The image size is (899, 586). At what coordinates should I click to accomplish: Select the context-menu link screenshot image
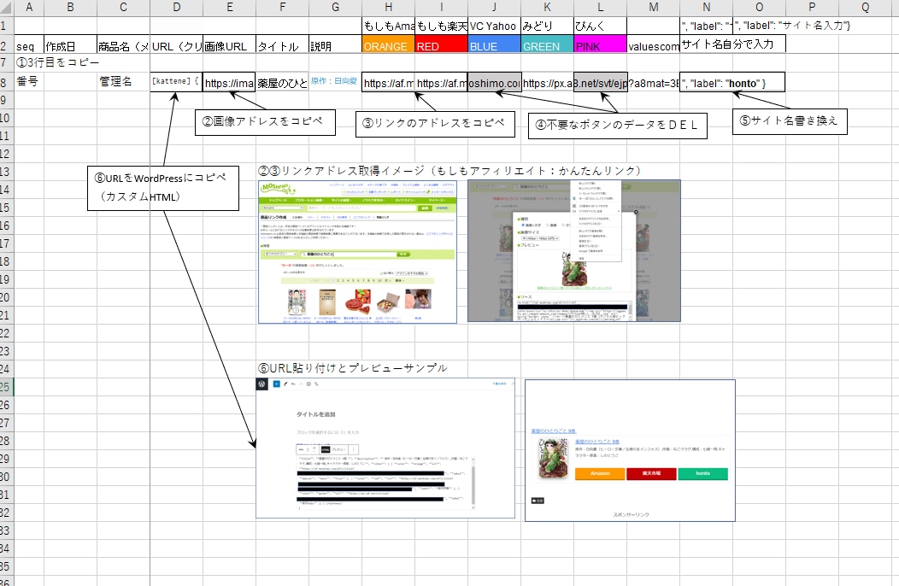[574, 250]
